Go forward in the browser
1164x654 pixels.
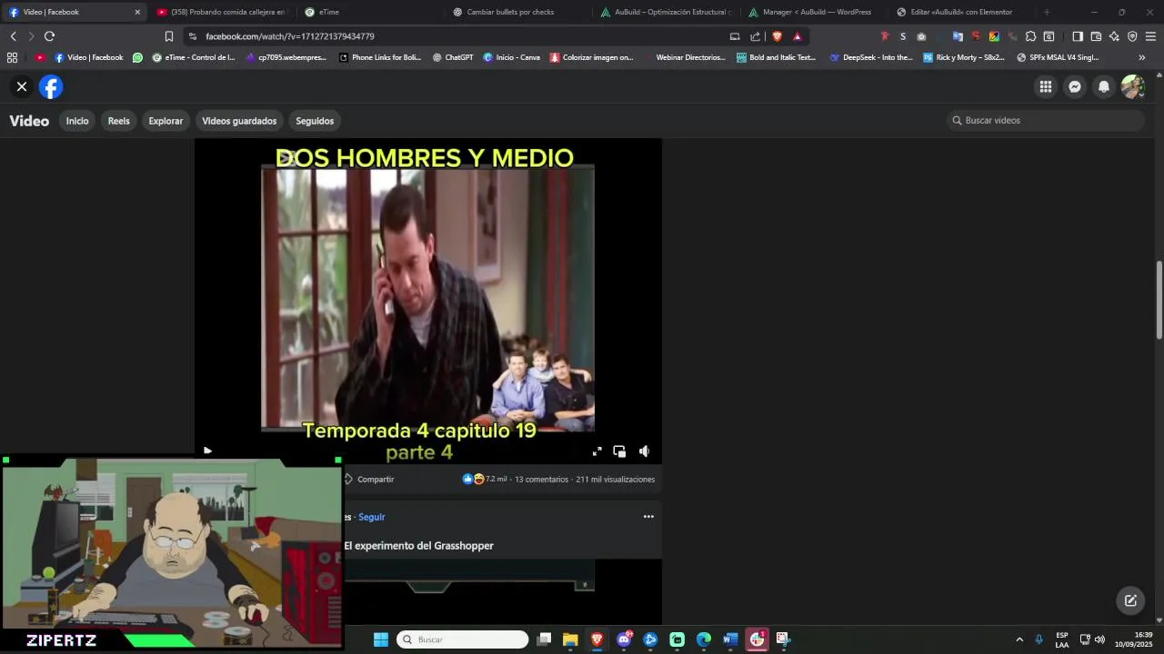31,36
